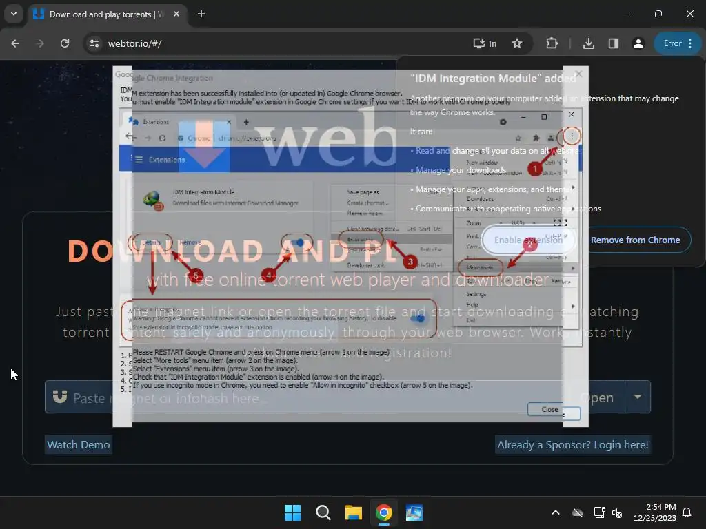Install the web app from address bar
Viewport: 706px width, 529px height.
point(485,43)
